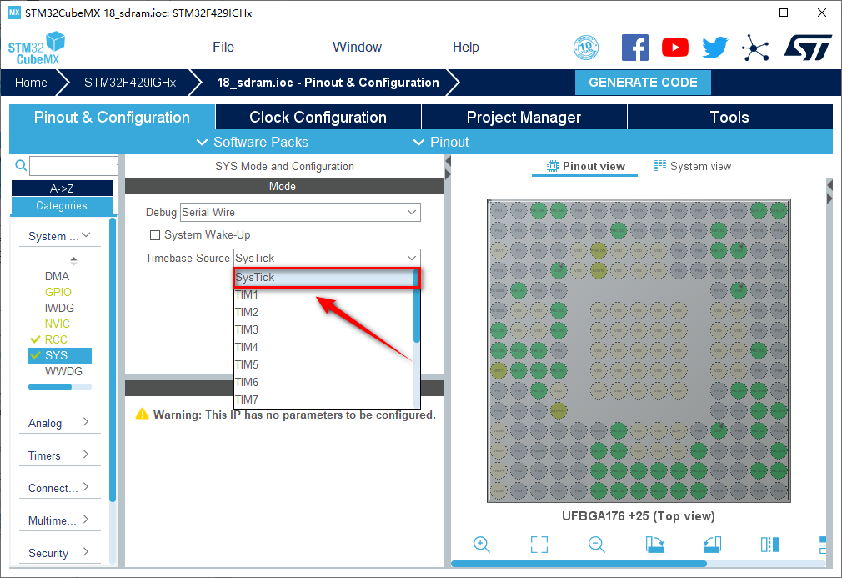Switch to System view
Image resolution: width=842 pixels, height=578 pixels.
pyautogui.click(x=692, y=166)
